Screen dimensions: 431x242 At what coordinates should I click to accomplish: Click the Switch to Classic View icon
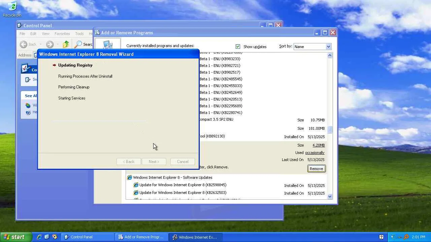click(28, 80)
